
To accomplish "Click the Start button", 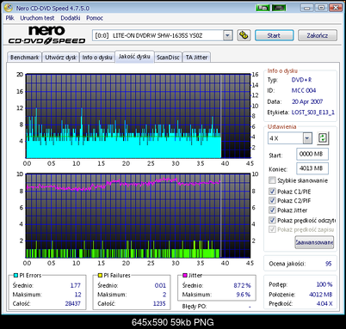I will pos(274,35).
